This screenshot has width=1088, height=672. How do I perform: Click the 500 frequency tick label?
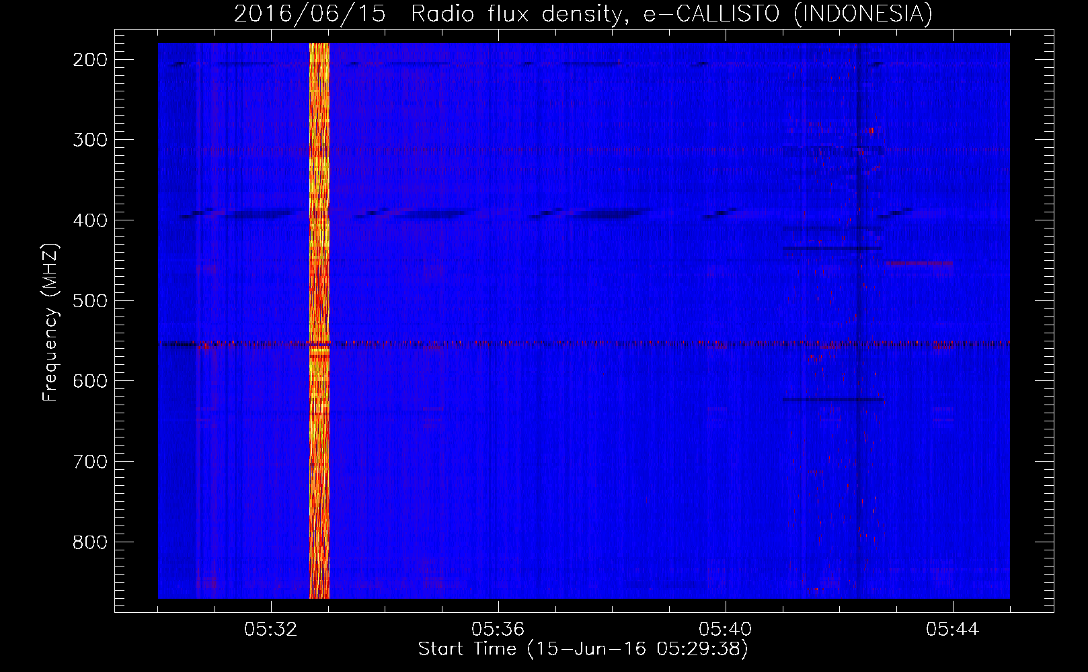tap(90, 300)
